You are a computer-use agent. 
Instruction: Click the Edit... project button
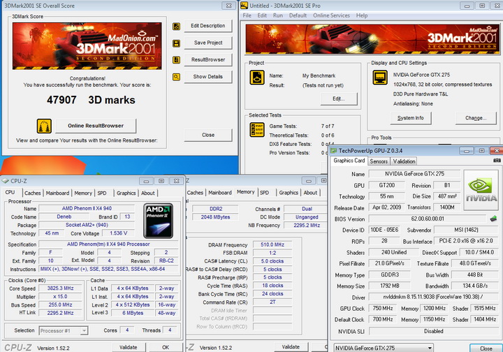coord(338,98)
